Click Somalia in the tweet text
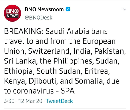130x110 pixels. click(89, 81)
